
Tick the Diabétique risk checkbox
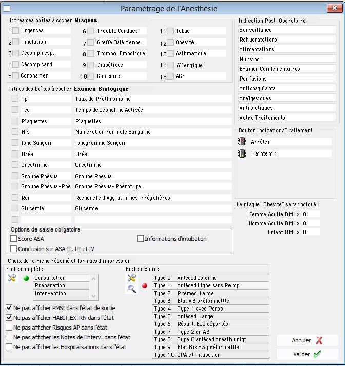(91, 65)
